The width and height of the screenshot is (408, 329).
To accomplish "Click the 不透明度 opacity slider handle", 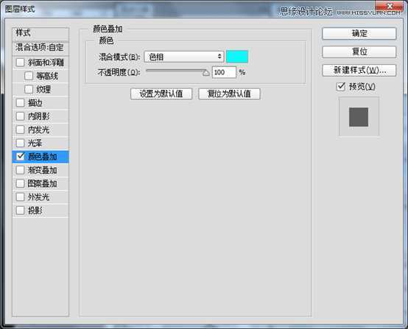I will (206, 73).
